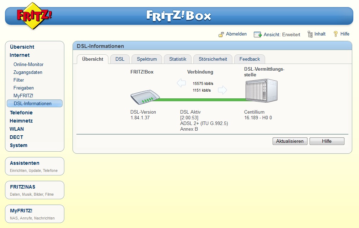Open the MyFRITZ! bottom box
359x228 pixels.
[34, 214]
